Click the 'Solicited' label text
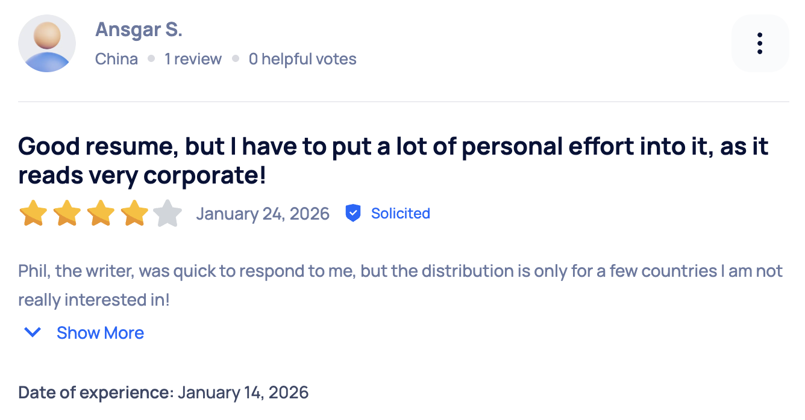 pyautogui.click(x=400, y=213)
